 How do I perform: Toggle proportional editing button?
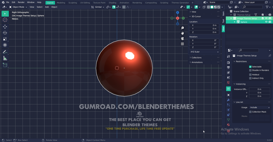pyautogui.click(x=124, y=7)
